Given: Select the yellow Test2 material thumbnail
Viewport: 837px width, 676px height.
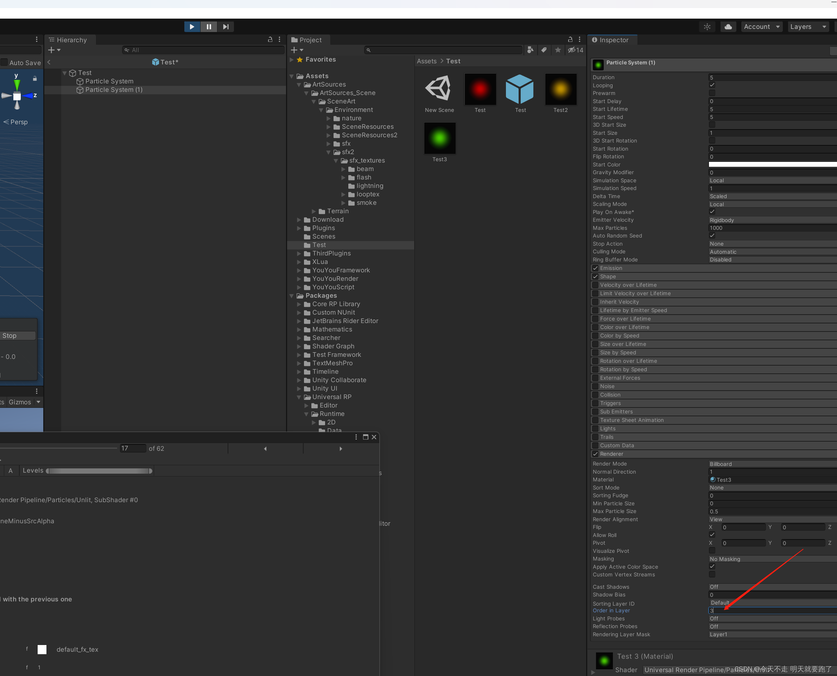Looking at the screenshot, I should pos(560,89).
